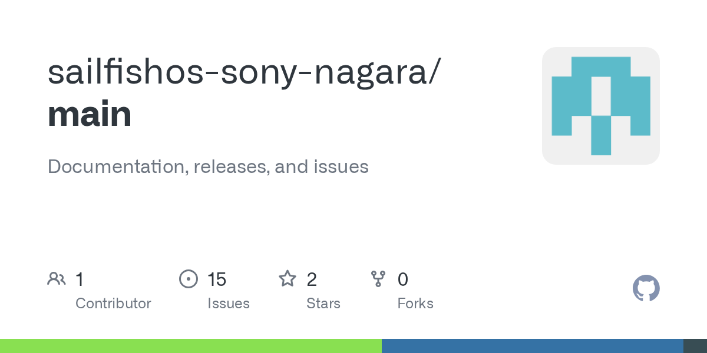Click the star count number 2

pos(312,279)
